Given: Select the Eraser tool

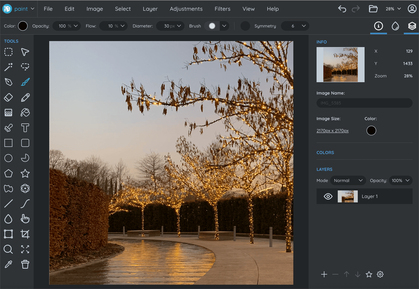Looking at the screenshot, I should click(8, 97).
